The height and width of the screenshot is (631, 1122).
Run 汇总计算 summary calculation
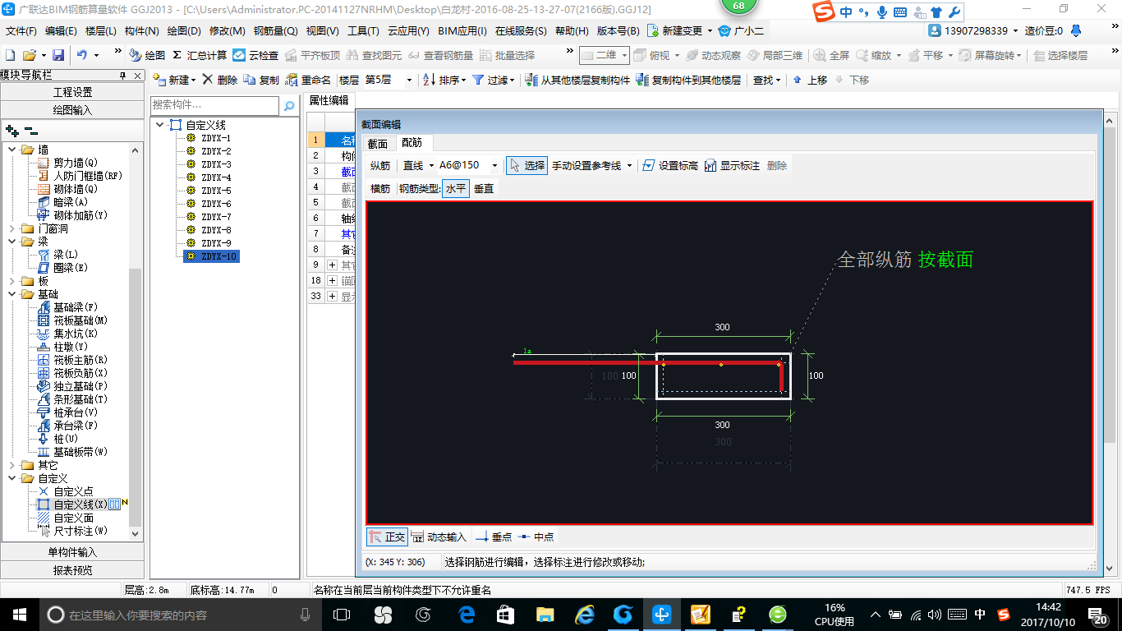tap(200, 55)
